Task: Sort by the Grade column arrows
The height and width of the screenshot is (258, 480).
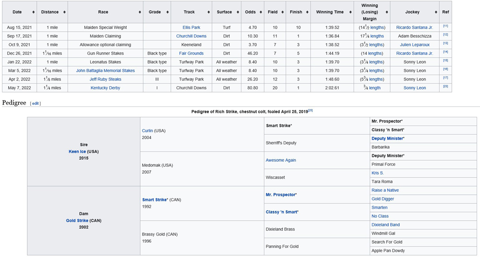Action: click(x=168, y=12)
